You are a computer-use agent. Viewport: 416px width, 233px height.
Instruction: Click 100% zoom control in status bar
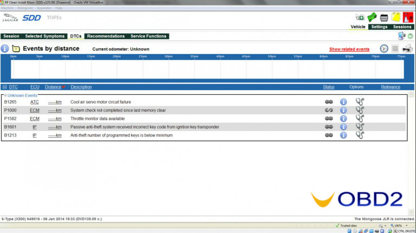(399, 225)
